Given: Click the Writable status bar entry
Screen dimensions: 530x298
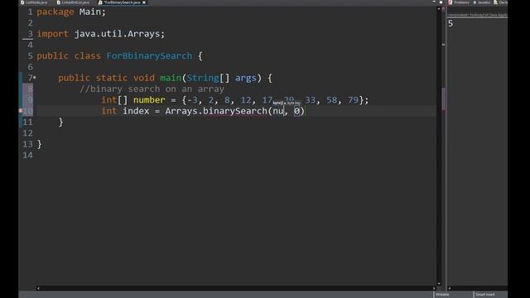Looking at the screenshot, I should tap(442, 295).
